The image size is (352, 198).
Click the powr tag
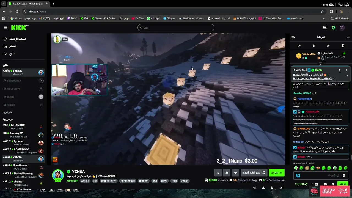pyautogui.click(x=164, y=181)
